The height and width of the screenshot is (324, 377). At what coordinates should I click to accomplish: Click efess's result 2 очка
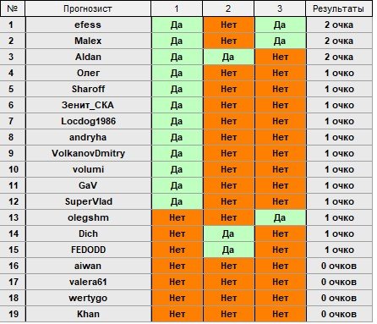point(339,25)
